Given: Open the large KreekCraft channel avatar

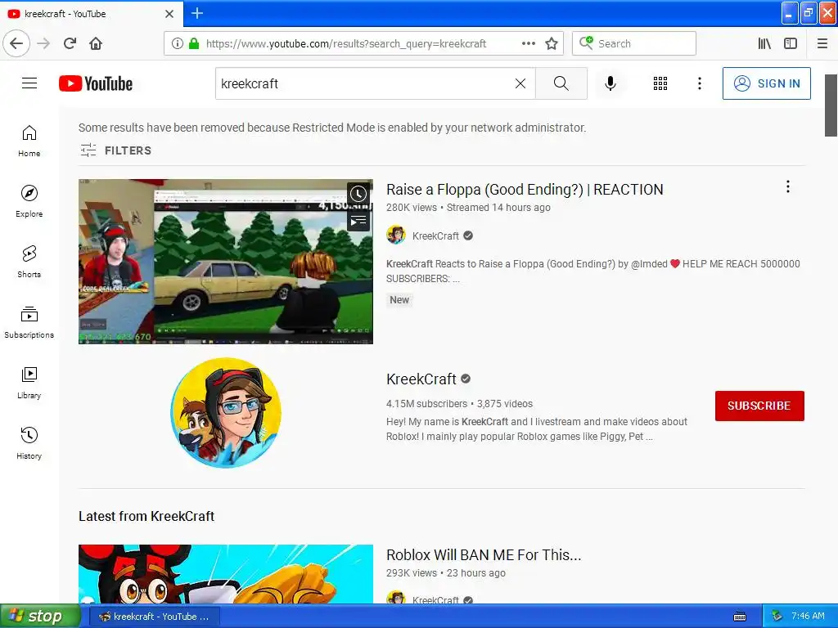Looking at the screenshot, I should 226,413.
